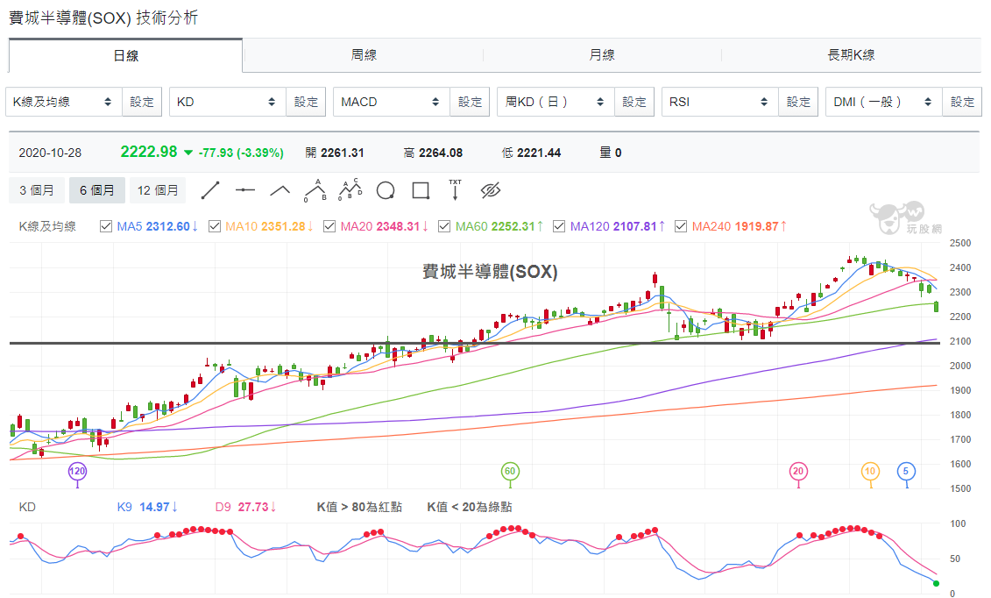Image resolution: width=991 pixels, height=598 pixels.
Task: Click the D9 27.73 indicator value
Action: coord(246,507)
